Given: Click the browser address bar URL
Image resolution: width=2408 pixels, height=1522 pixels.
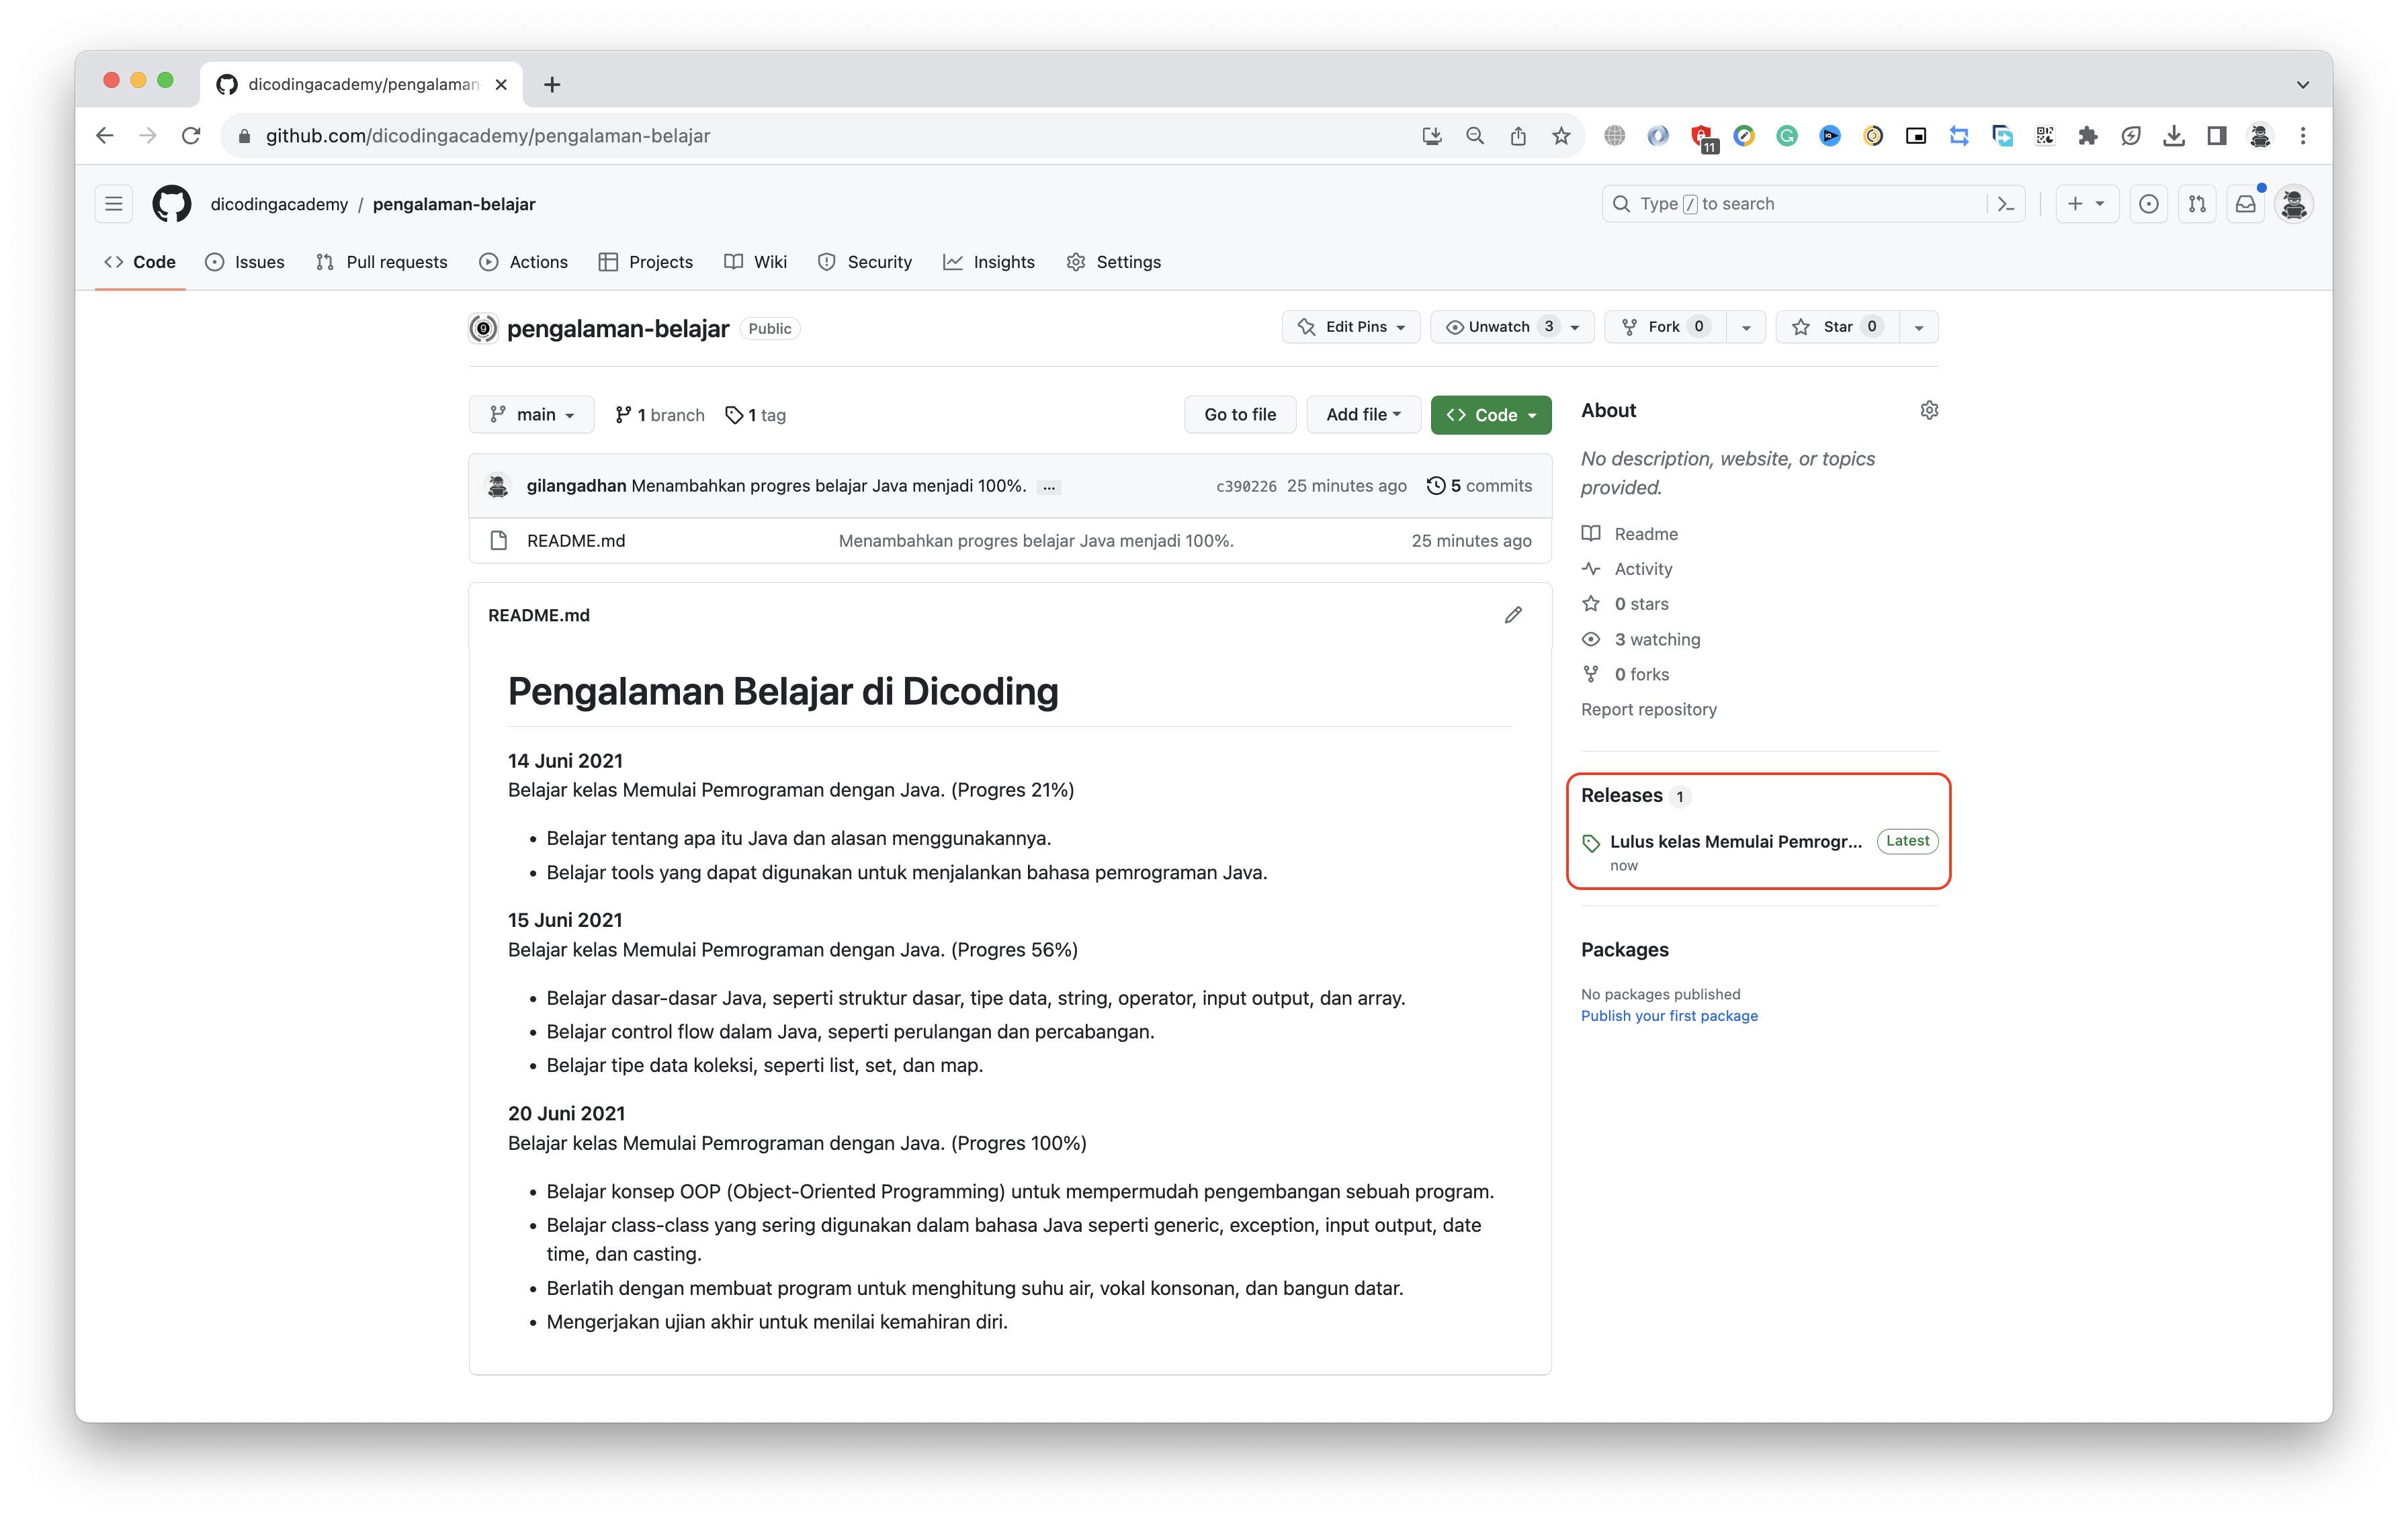Looking at the screenshot, I should click(x=488, y=136).
